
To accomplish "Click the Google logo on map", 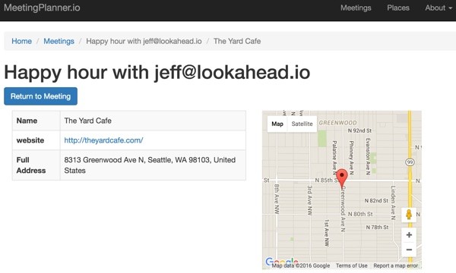I will 281,261.
